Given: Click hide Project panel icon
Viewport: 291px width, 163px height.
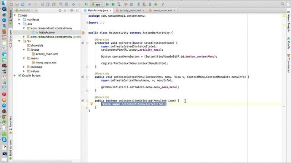Looking at the screenshot, I should 78,10.
